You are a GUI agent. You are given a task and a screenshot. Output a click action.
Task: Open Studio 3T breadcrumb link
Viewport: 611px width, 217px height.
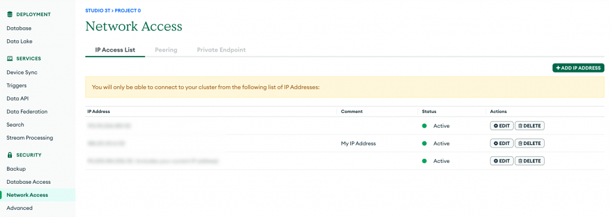pos(98,11)
